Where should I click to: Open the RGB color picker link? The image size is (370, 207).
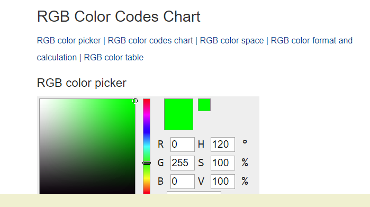coord(69,41)
